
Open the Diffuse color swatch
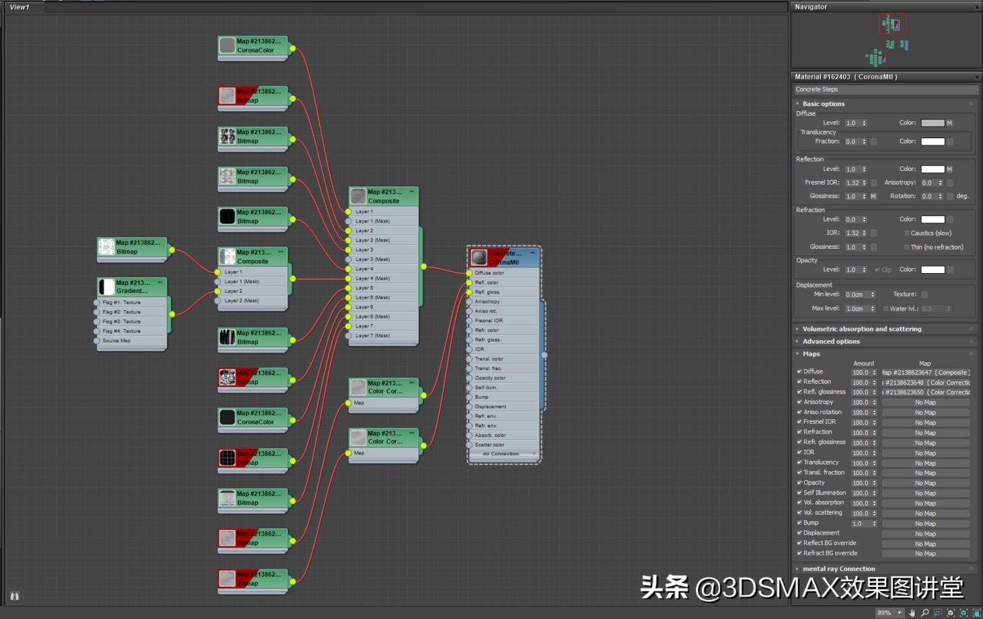[933, 123]
